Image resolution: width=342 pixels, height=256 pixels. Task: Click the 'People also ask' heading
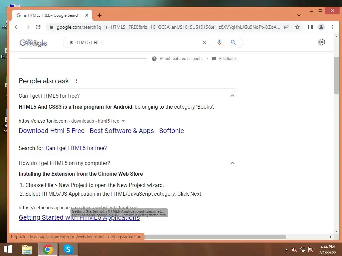(44, 81)
